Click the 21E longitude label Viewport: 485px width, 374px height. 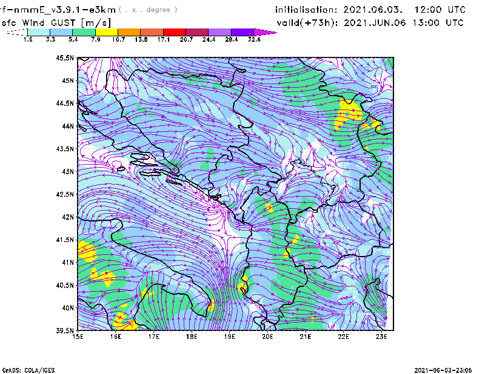tap(306, 336)
